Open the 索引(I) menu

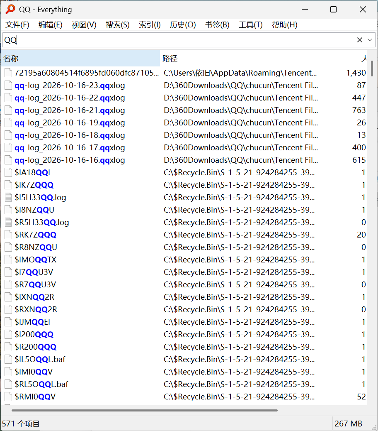coord(150,25)
